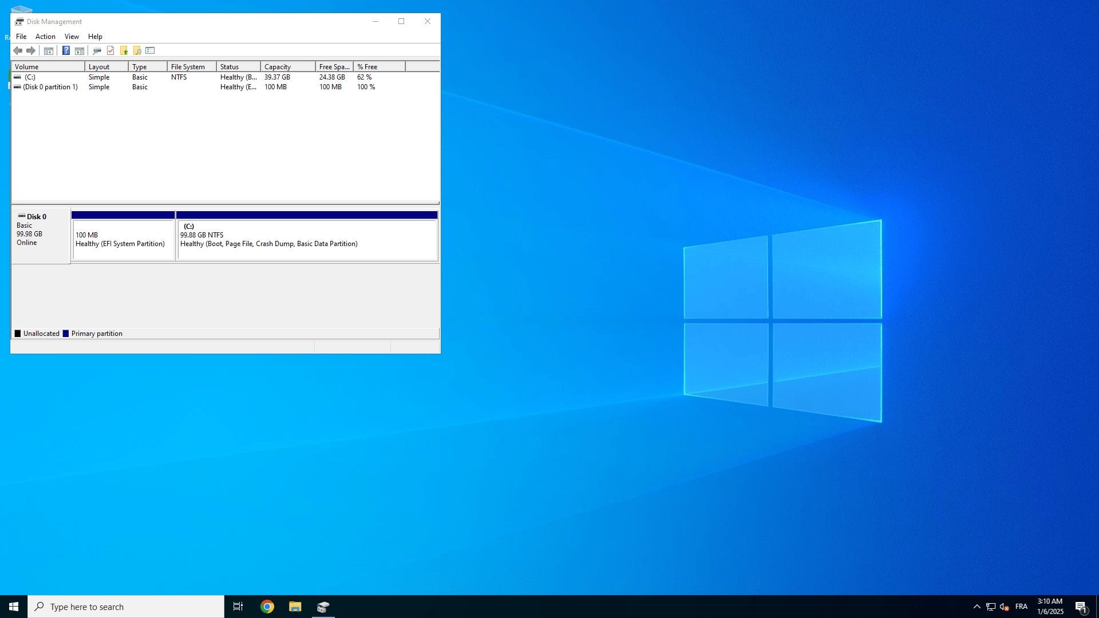The image size is (1099, 618).
Task: Click the Disk Management title bar icon
Action: point(19,22)
